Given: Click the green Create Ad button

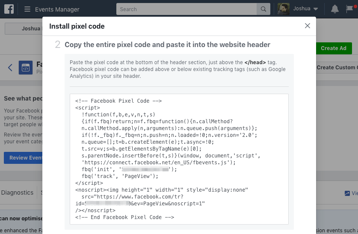Looking at the screenshot, I should pos(334,48).
